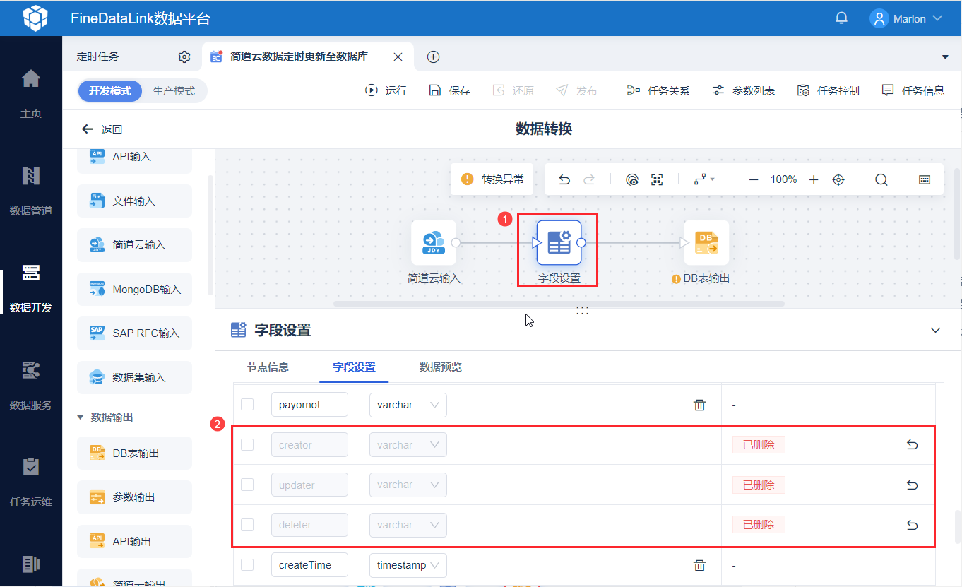
Task: Click 返回 to go back
Action: click(102, 129)
